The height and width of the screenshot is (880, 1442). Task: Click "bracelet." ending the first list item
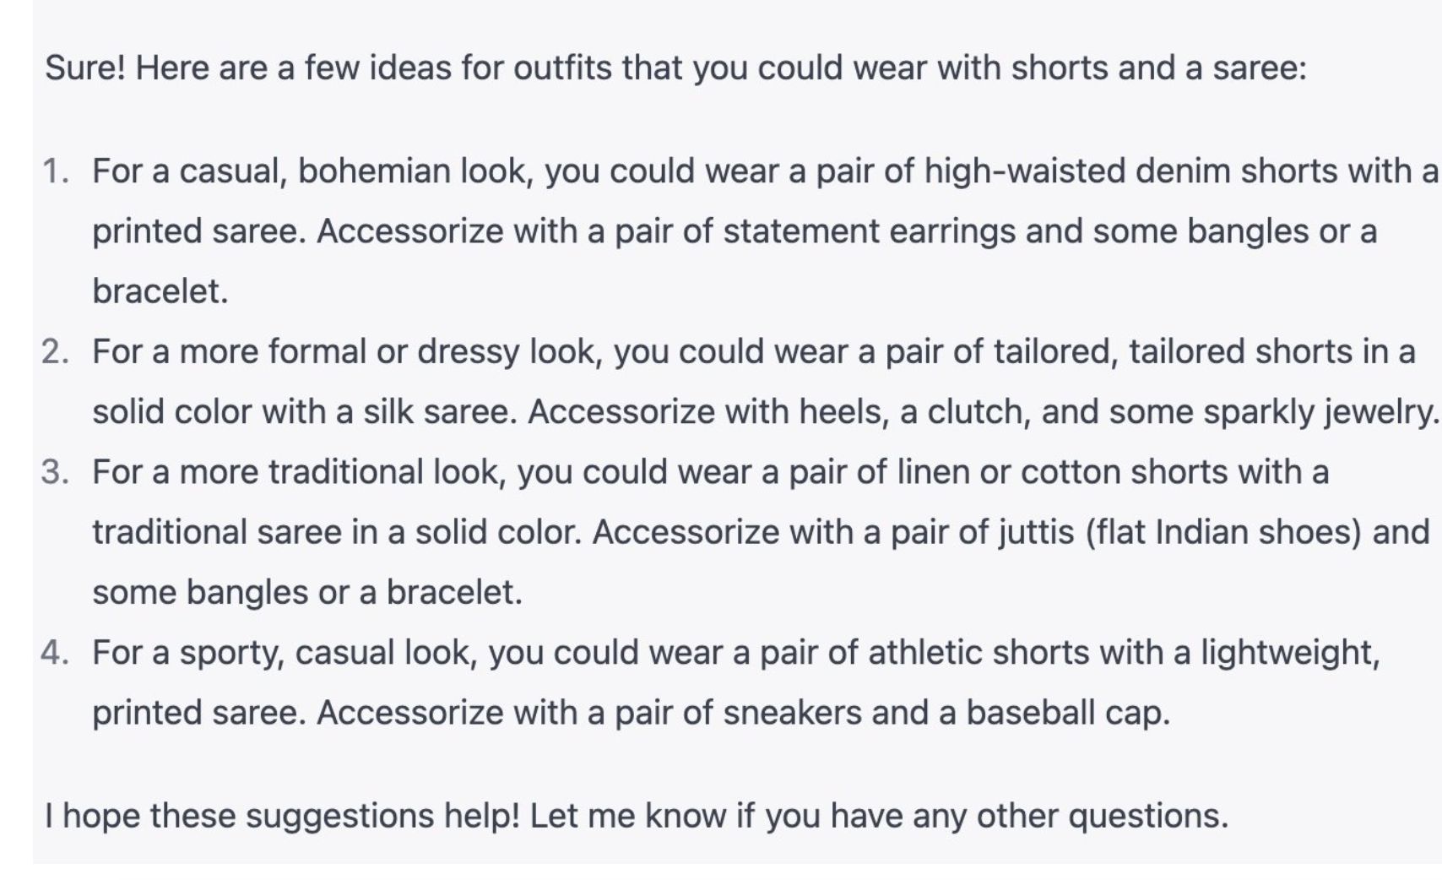coord(160,291)
